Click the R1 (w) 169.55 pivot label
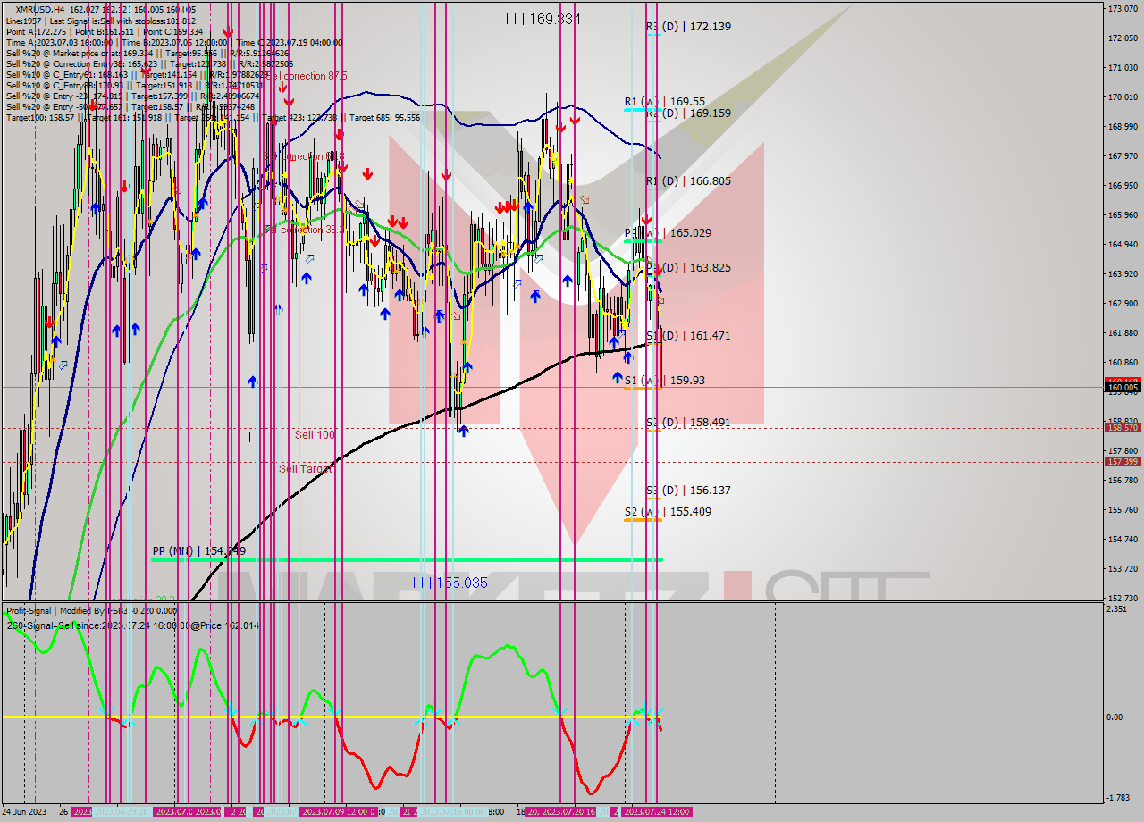 665,102
